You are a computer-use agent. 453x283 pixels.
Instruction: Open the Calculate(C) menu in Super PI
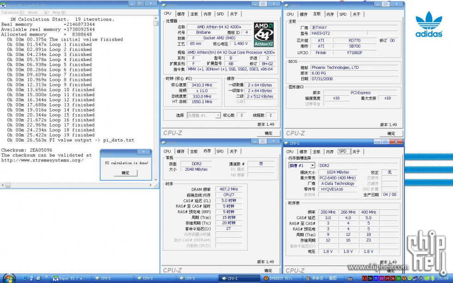[13, 12]
